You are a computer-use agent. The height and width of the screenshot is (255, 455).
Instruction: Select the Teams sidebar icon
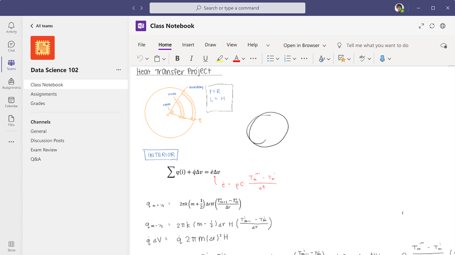tap(11, 65)
